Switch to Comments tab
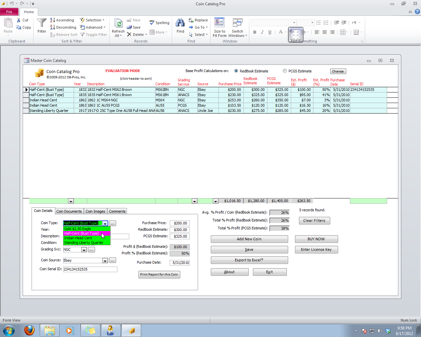 (117, 211)
